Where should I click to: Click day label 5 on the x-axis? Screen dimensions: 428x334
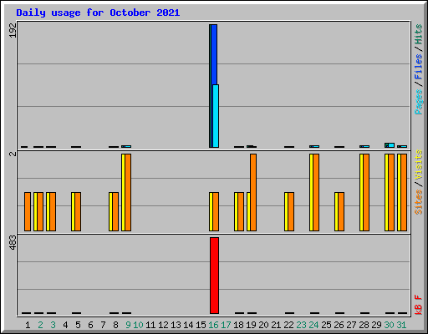tap(78, 325)
